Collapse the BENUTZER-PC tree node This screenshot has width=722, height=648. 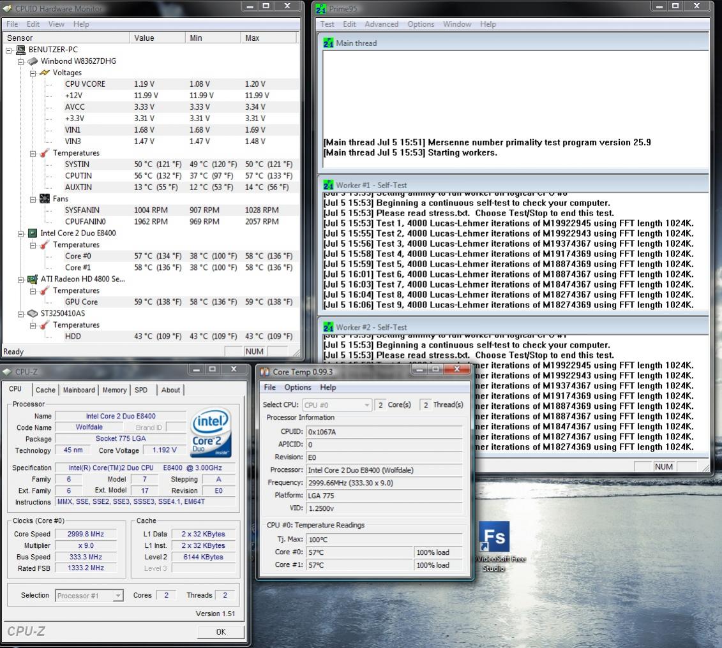pos(9,50)
